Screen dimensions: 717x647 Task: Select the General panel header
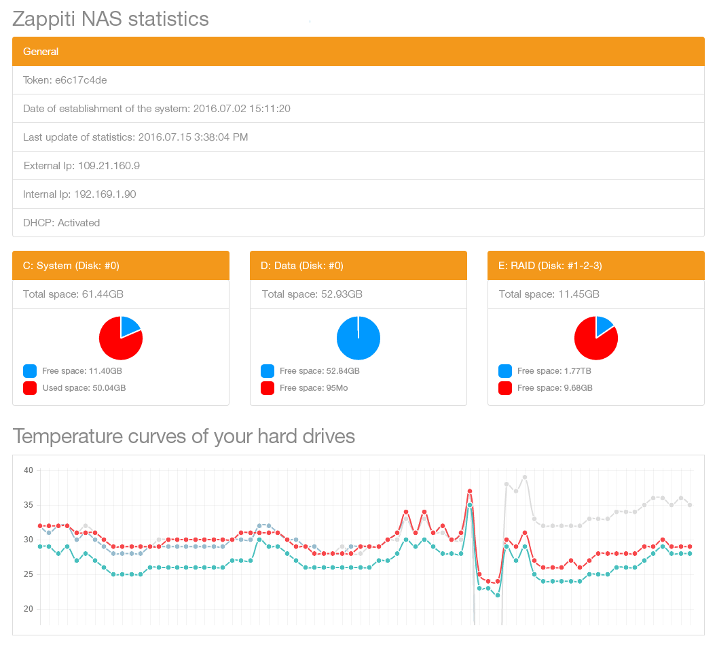358,52
